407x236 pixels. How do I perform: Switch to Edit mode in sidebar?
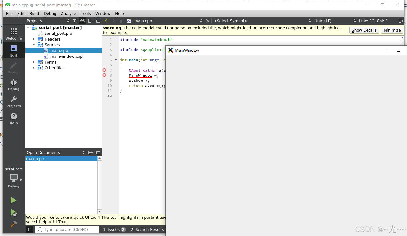click(13, 51)
